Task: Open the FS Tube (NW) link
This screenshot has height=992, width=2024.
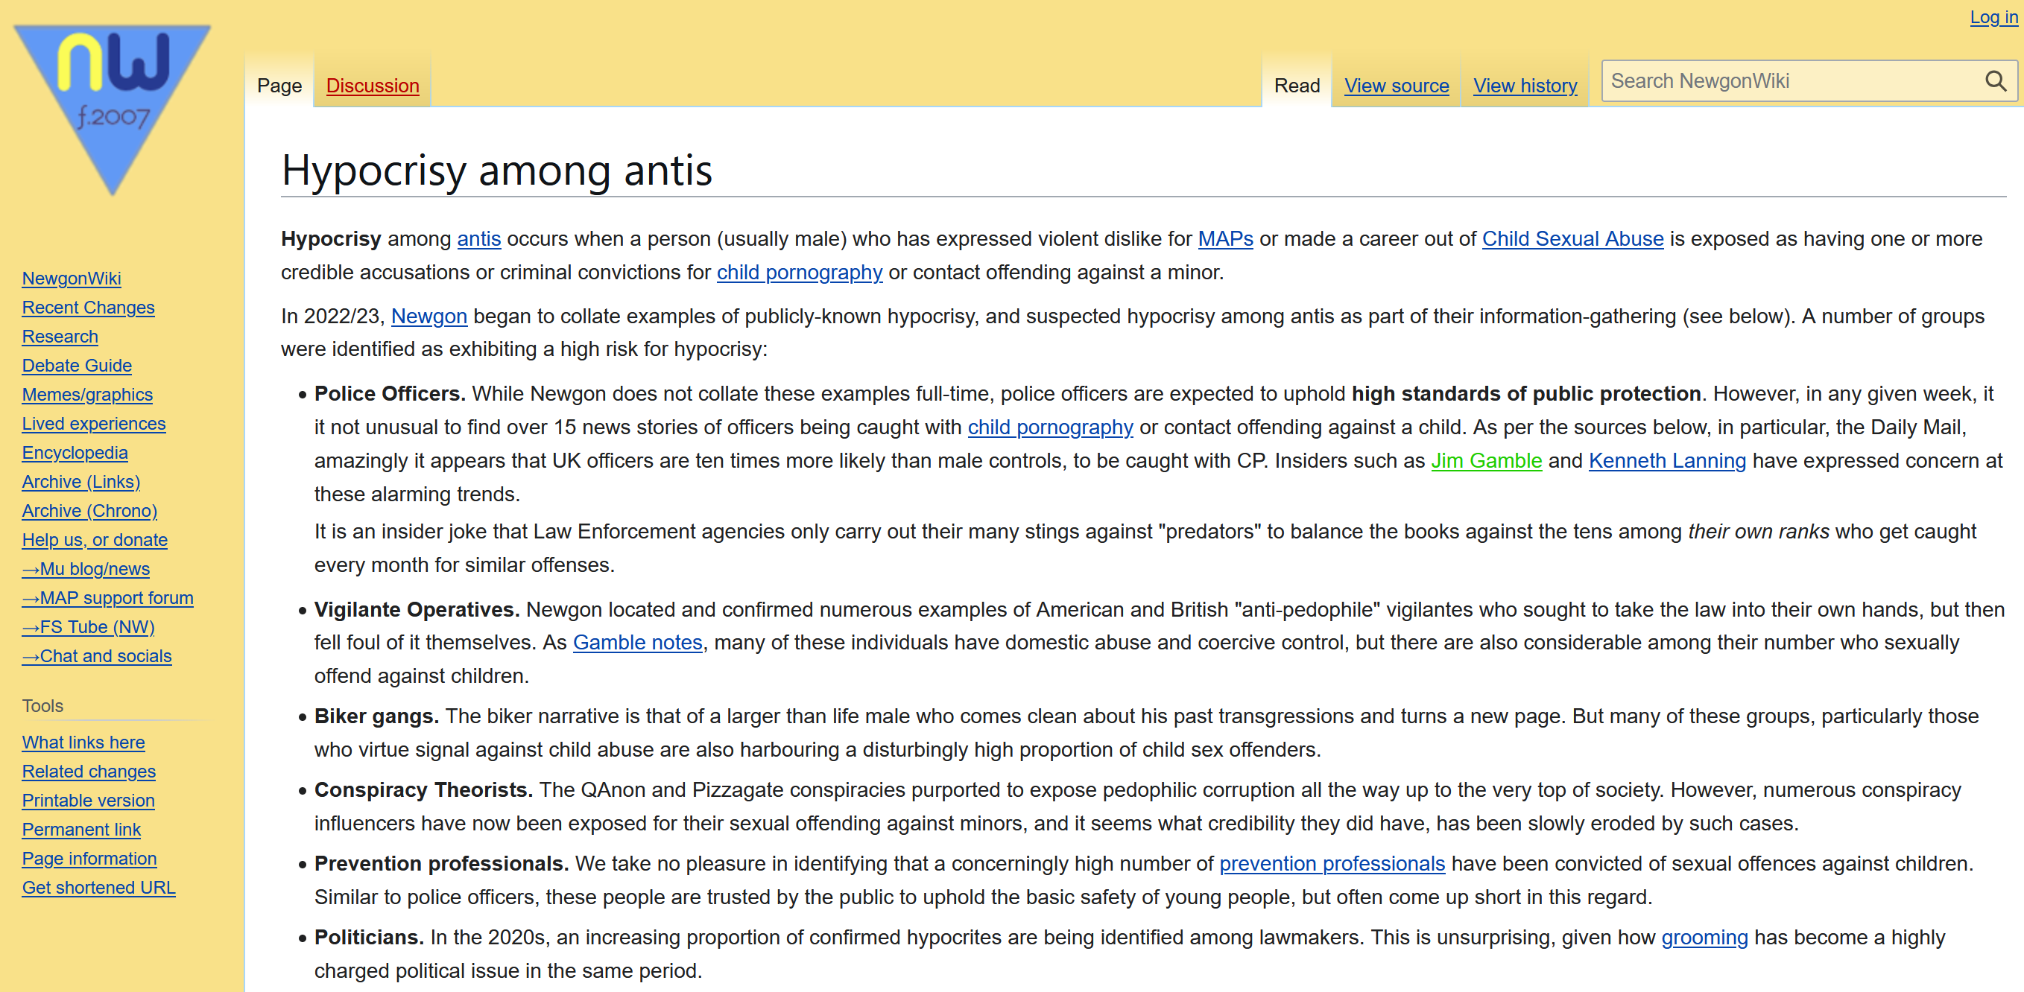Action: (88, 627)
